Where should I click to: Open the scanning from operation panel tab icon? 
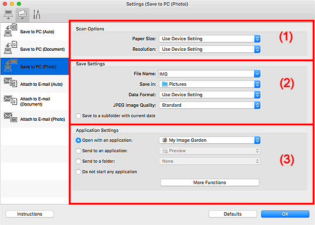pos(22,15)
